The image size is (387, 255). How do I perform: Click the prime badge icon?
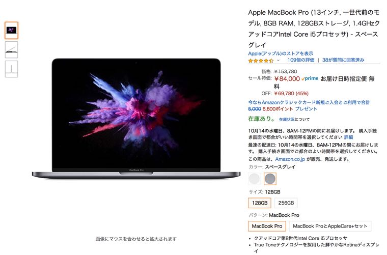[x=310, y=79]
